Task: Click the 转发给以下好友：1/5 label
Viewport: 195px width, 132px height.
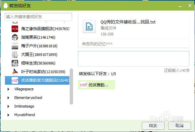Action: click(97, 74)
